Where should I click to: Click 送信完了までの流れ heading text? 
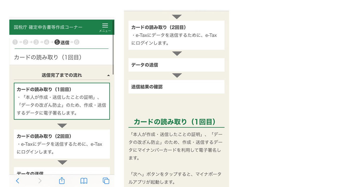pos(62,75)
